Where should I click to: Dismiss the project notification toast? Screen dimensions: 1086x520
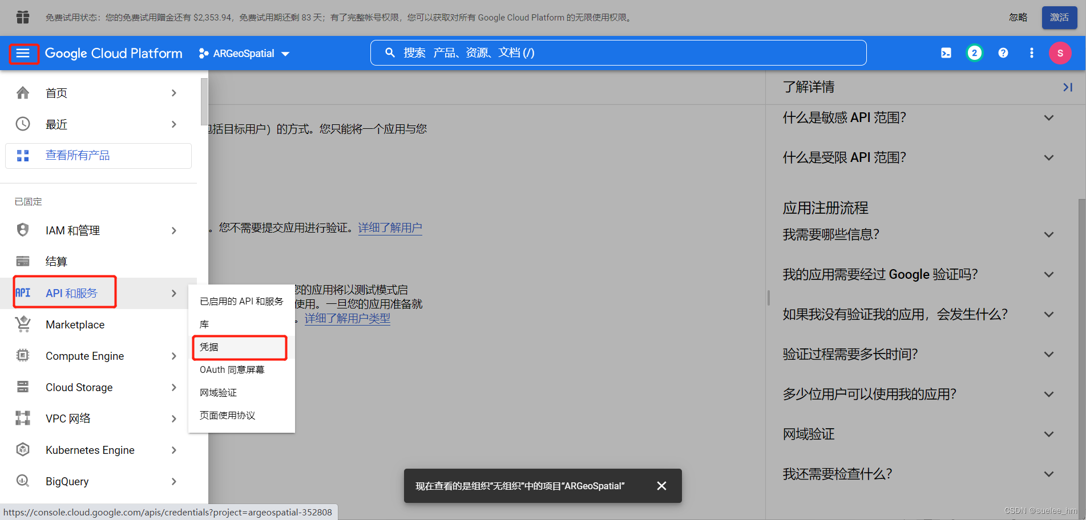tap(661, 486)
